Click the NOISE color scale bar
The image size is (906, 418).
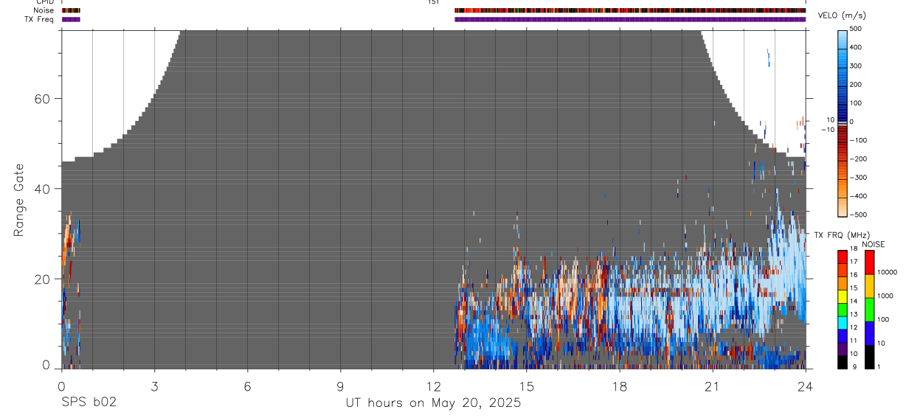tap(869, 309)
